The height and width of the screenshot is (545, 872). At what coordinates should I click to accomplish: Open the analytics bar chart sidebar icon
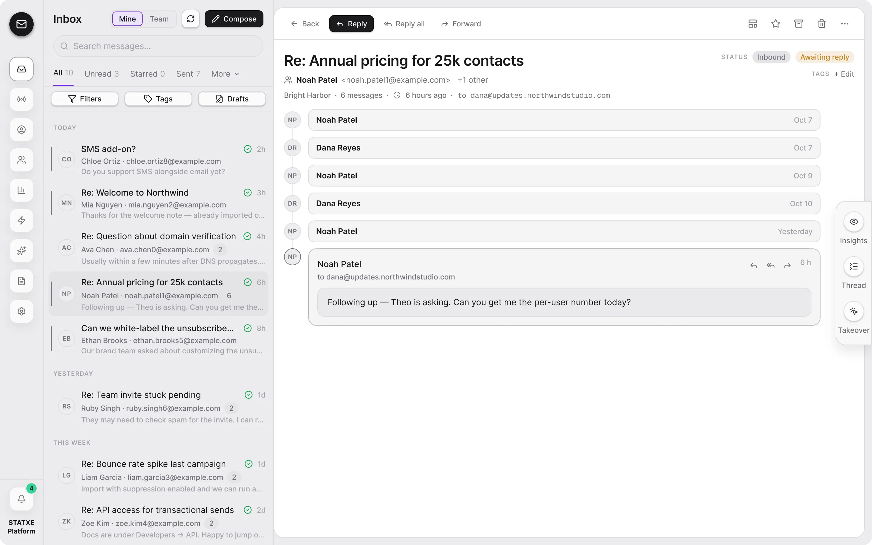tap(21, 190)
